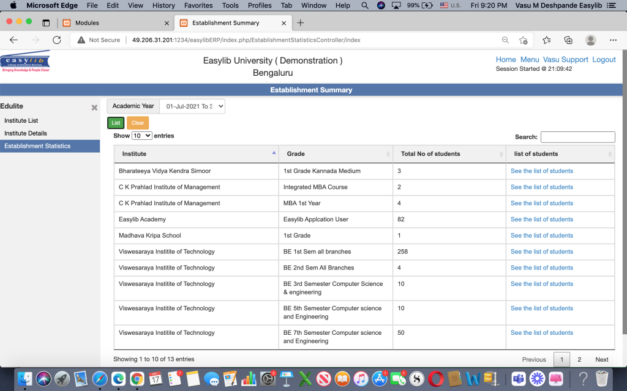Click the page vertical scrollbar
The width and height of the screenshot is (627, 391).
[625, 191]
